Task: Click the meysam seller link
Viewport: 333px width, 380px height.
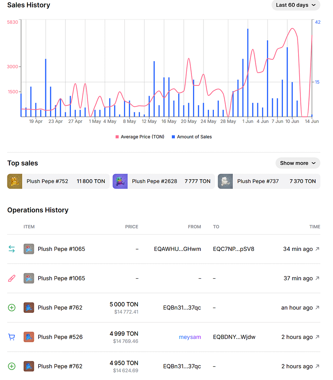Action: pyautogui.click(x=190, y=337)
